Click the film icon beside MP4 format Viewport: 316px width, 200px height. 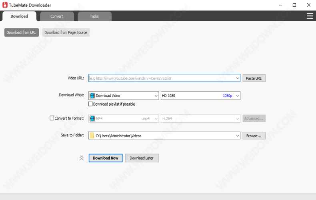point(92,118)
